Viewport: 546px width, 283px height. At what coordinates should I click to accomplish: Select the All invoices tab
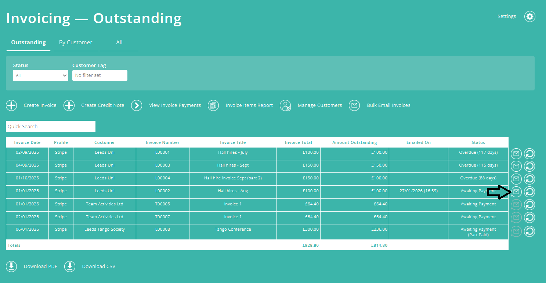click(x=119, y=42)
